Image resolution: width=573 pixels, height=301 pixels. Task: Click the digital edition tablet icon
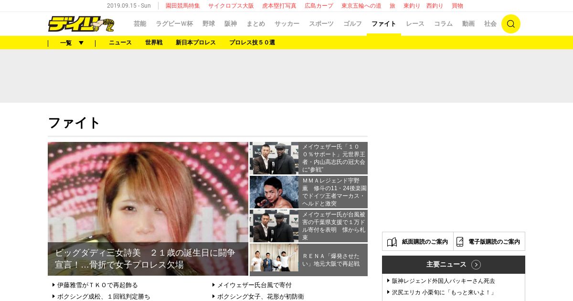[460, 242]
